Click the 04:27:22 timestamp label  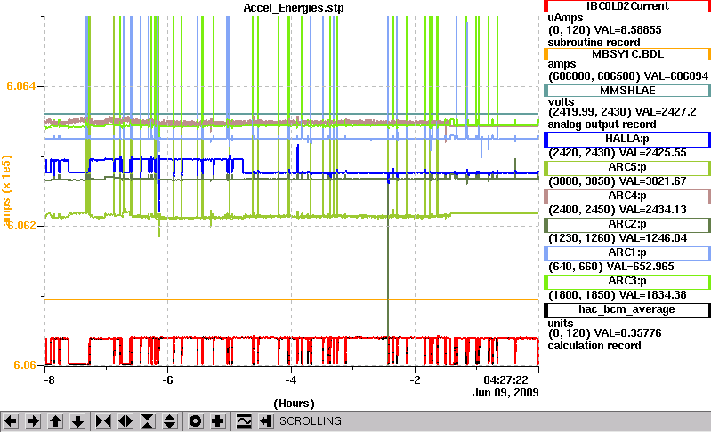pos(505,380)
